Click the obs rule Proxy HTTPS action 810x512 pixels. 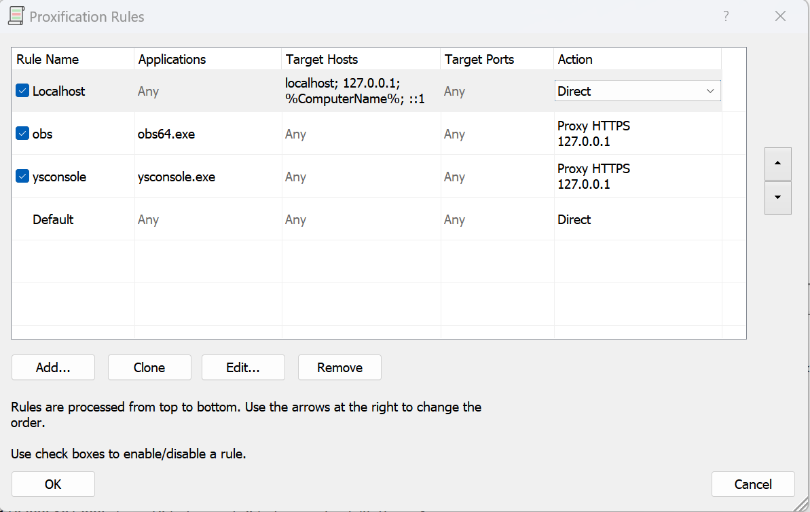(x=593, y=134)
